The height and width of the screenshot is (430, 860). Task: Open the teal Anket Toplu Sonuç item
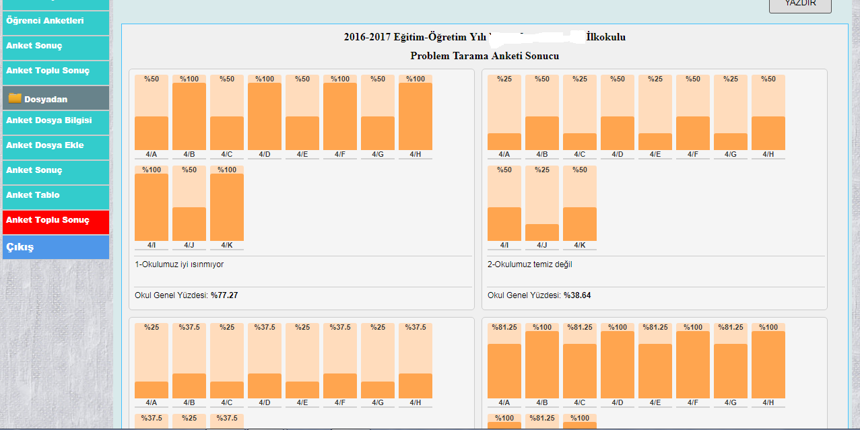[x=48, y=71]
